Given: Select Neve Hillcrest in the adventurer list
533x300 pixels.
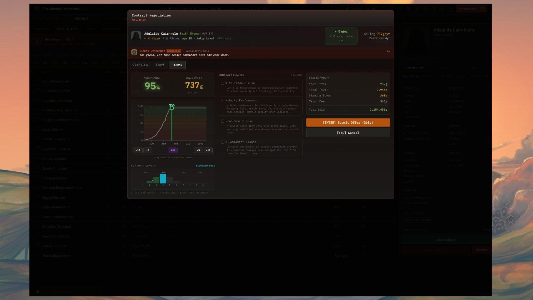Looking at the screenshot, I should tap(53, 130).
